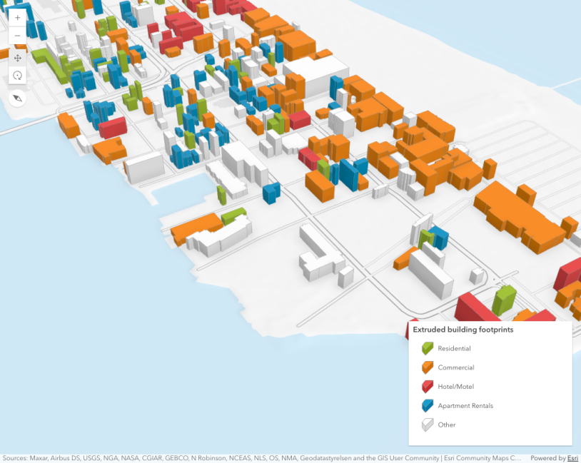Select the pan navigation tool
This screenshot has width=581, height=463.
[x=17, y=58]
